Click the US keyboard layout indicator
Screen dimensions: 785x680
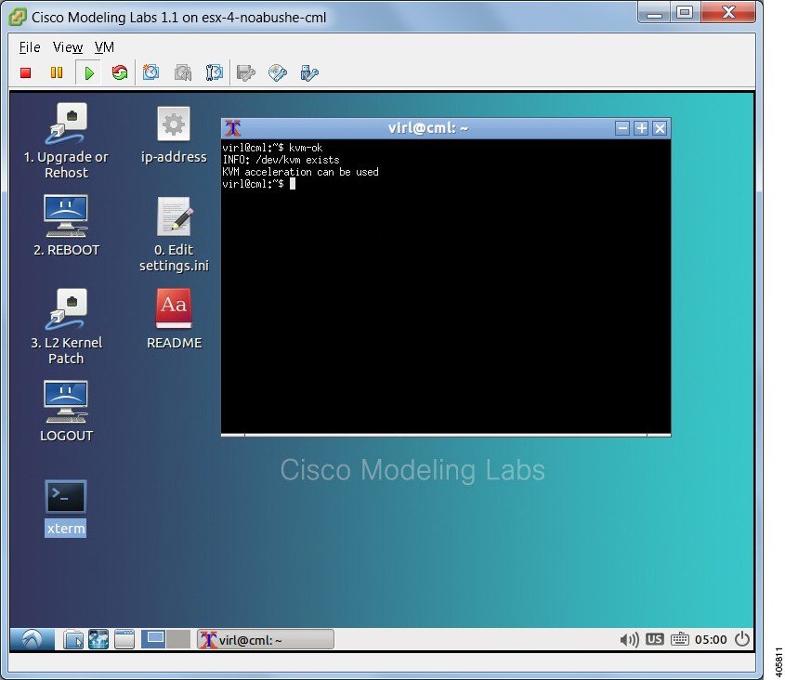pyautogui.click(x=654, y=639)
